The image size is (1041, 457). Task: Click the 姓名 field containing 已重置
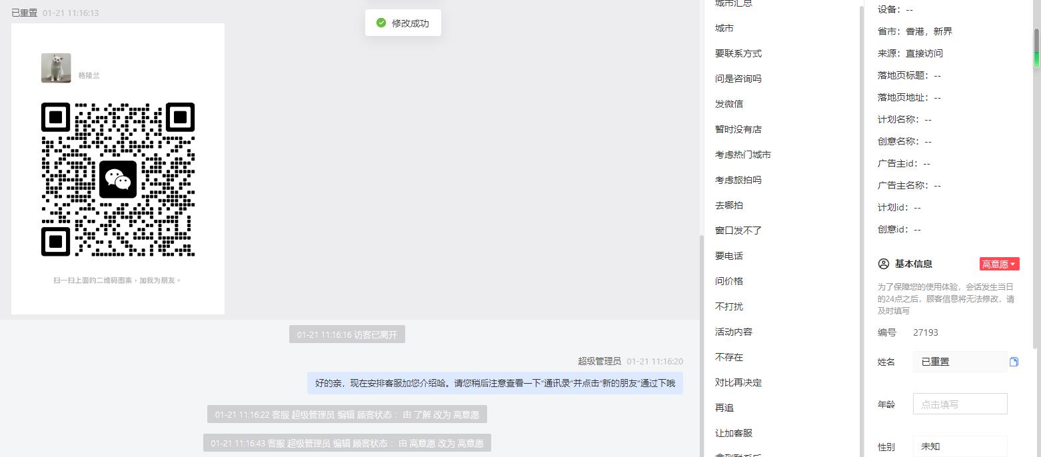pyautogui.click(x=960, y=362)
